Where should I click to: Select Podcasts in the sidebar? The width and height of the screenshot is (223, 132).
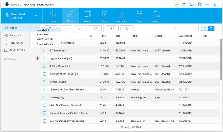pyautogui.click(x=15, y=35)
